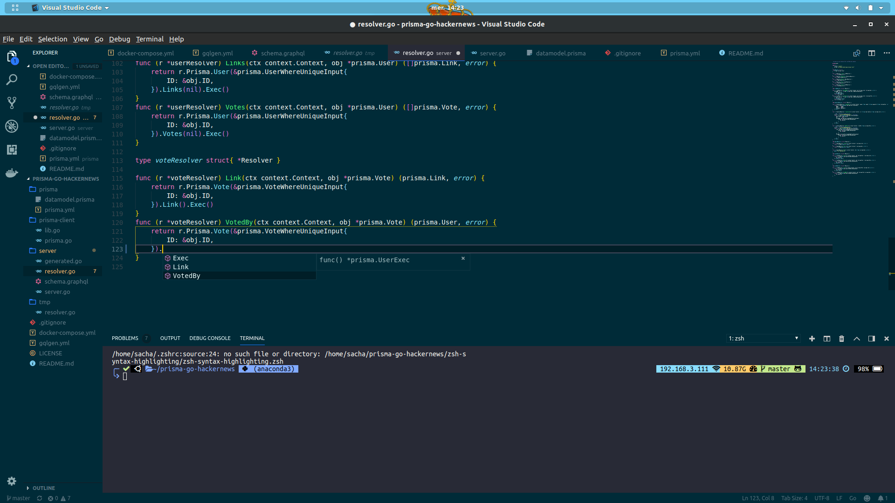Open the Explorer view in activity bar
Screen dimensions: 895x503
click(x=12, y=57)
